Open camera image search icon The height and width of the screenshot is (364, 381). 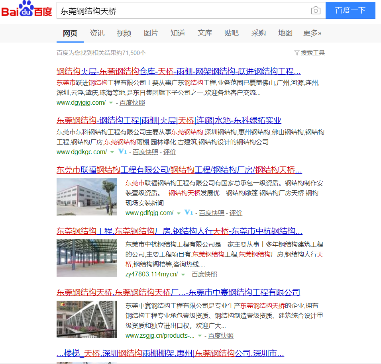point(316,10)
